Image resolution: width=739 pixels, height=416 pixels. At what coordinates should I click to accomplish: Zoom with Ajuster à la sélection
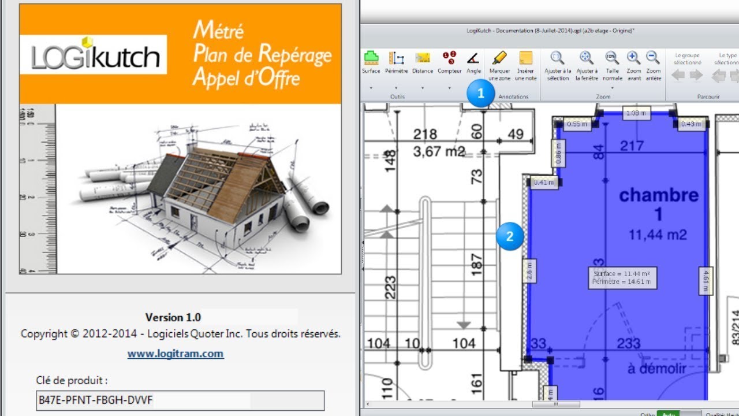coord(557,66)
